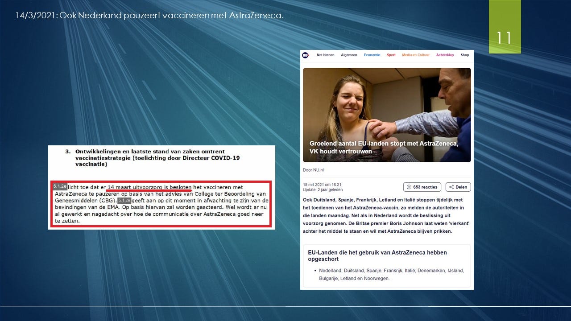Click the 'Nederland, Duitsland, Spanje' country list
Viewport: 571px width, 321px height.
[x=391, y=274]
